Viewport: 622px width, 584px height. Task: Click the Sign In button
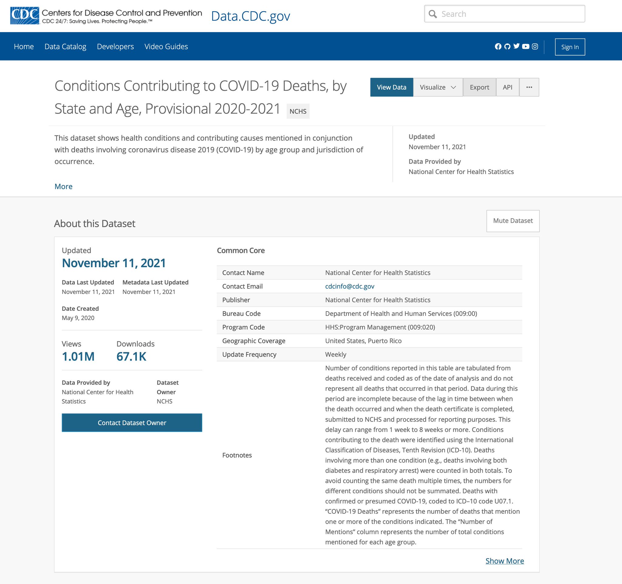click(570, 47)
